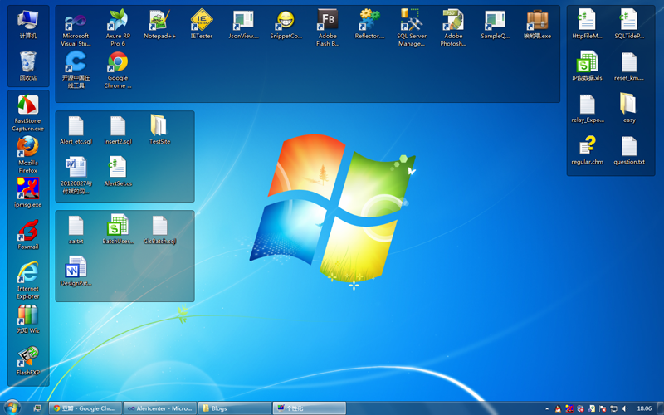Viewport: 664px width, 415px height.
Task: Open 开源中国在线工具 shortcut
Action: click(x=76, y=71)
